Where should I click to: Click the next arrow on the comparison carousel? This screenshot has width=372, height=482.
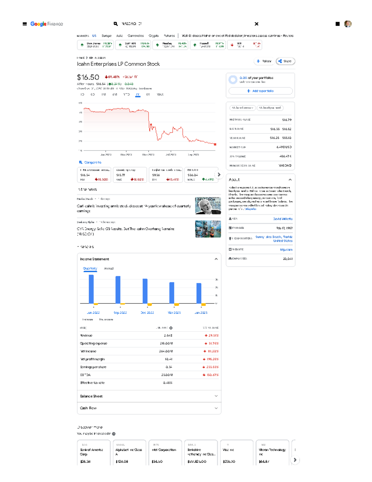pyautogui.click(x=219, y=175)
